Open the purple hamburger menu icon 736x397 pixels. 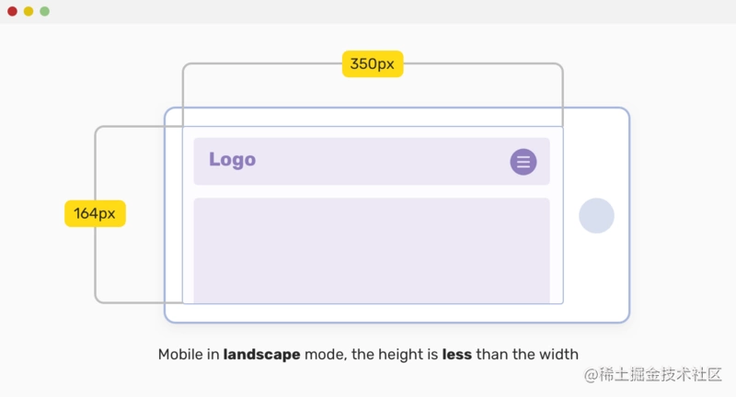pos(523,162)
